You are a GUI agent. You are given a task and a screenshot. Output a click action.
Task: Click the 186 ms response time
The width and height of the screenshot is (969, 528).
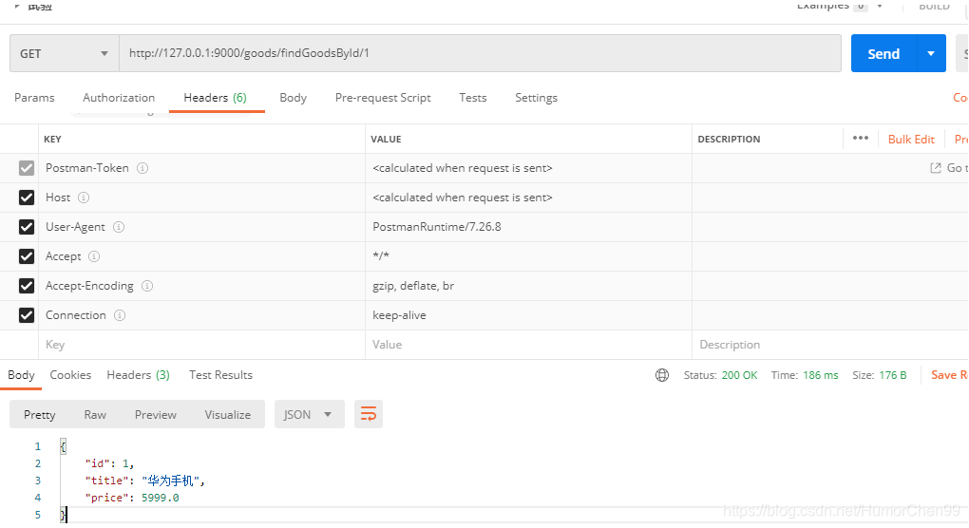[x=821, y=375]
